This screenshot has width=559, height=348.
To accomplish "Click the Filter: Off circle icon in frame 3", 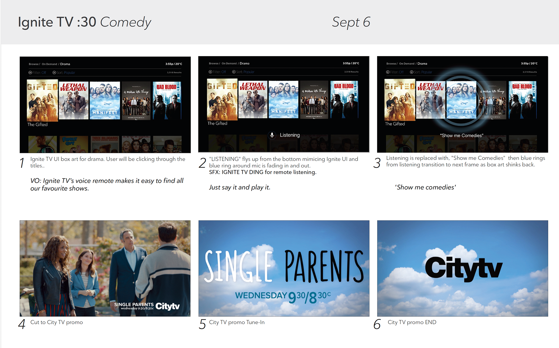I will [388, 72].
